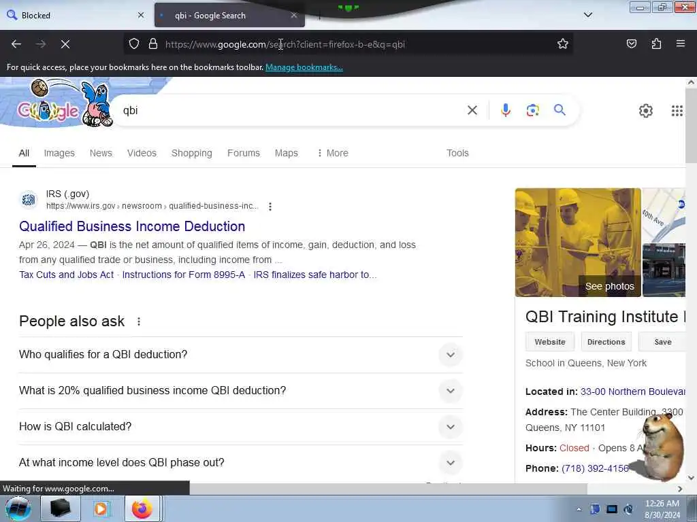Switch to Images results
The height and width of the screenshot is (522, 697).
(x=59, y=153)
